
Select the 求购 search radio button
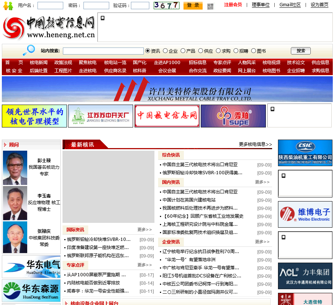[218, 51]
